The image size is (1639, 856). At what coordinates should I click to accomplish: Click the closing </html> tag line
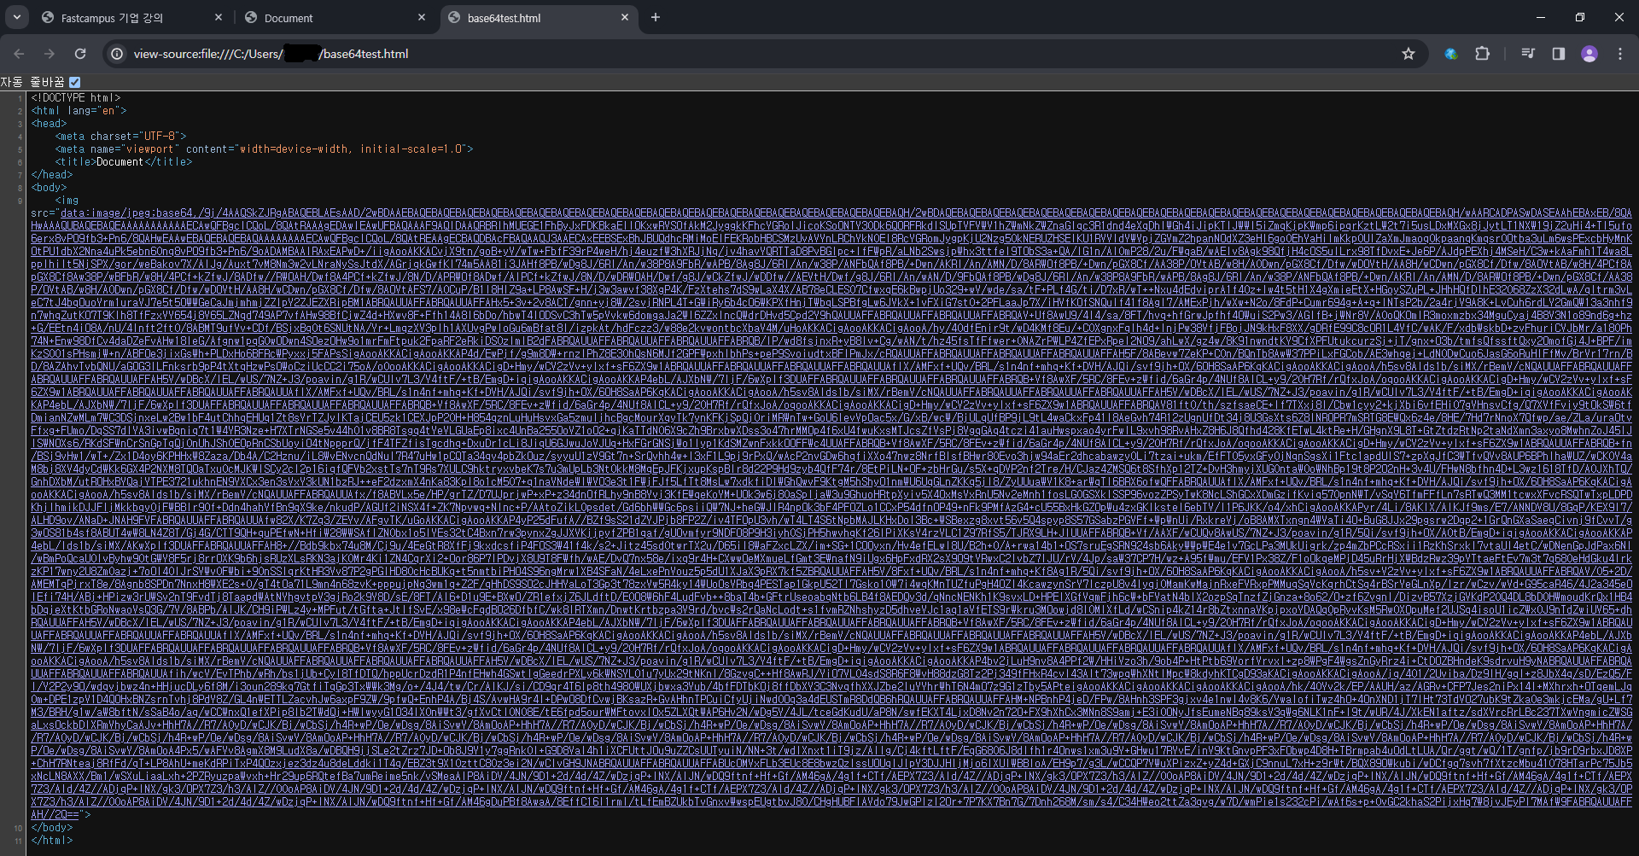point(52,841)
